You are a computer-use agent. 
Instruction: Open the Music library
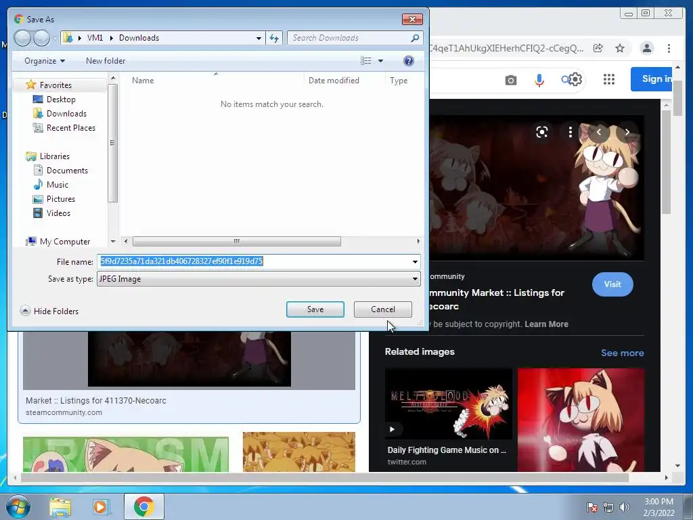pos(58,184)
